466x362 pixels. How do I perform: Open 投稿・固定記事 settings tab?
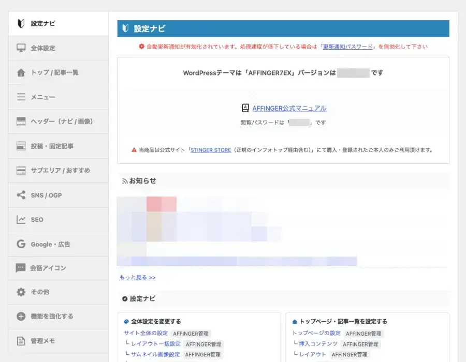click(59, 146)
